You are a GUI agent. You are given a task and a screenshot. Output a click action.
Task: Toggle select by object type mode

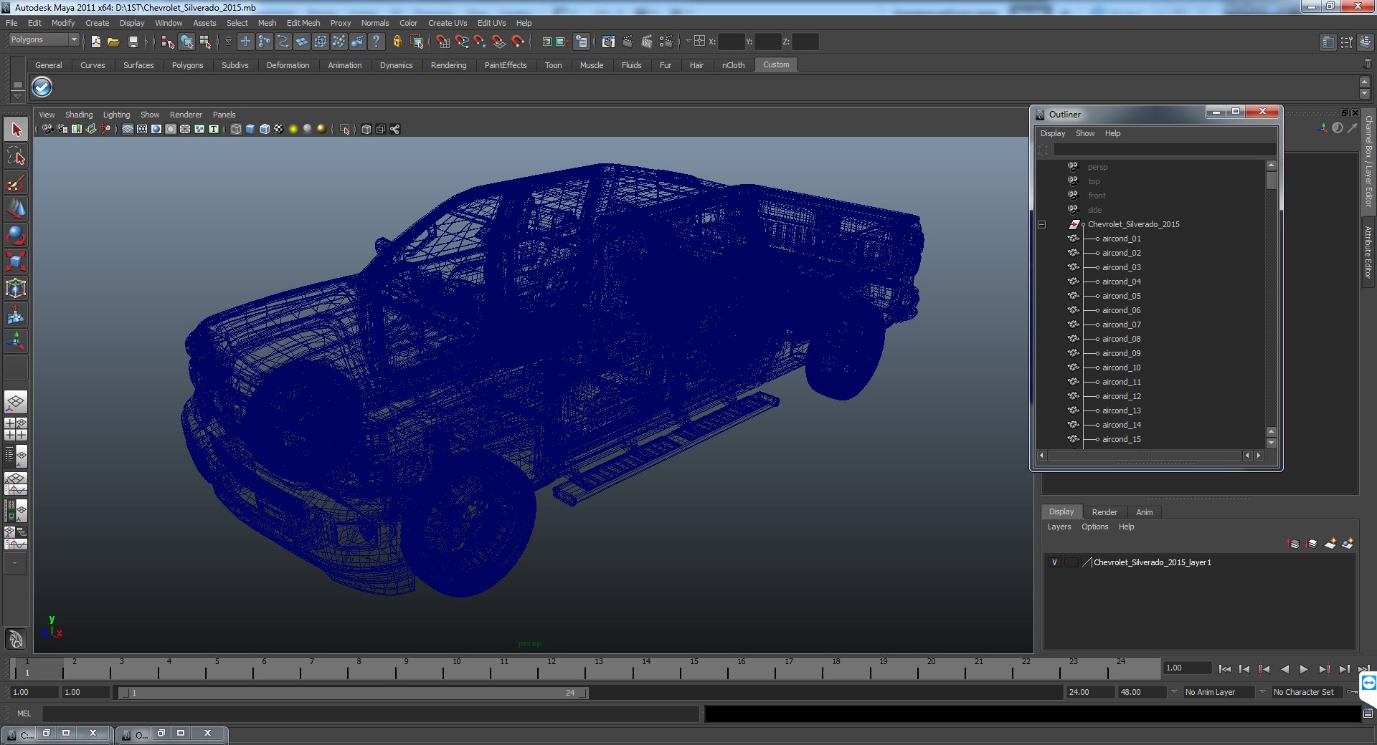click(x=186, y=42)
